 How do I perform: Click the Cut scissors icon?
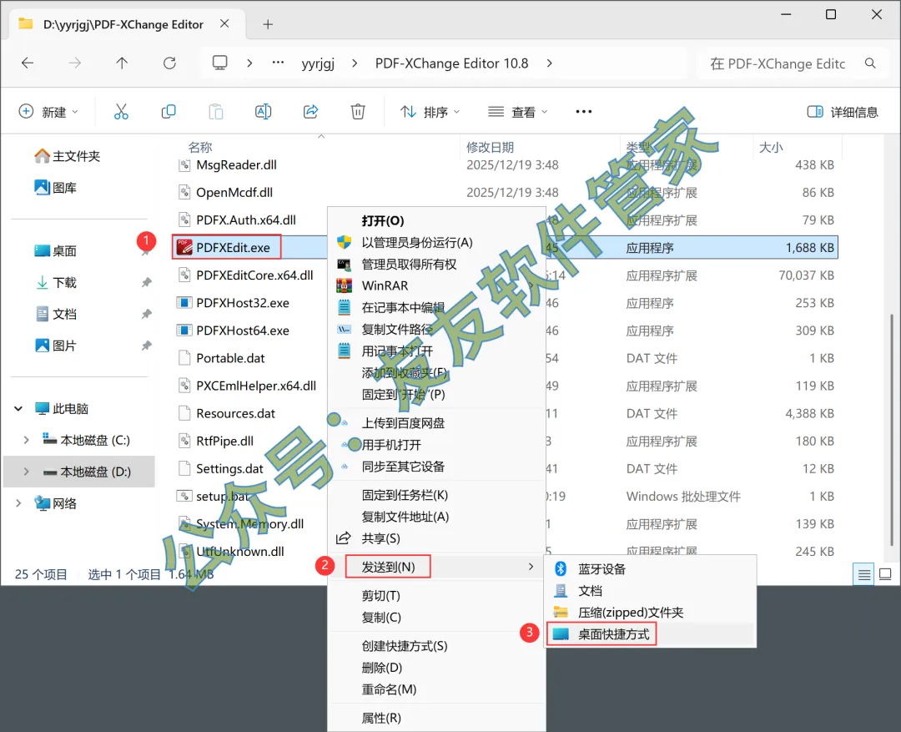(121, 112)
